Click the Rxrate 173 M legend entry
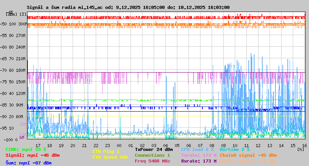 [x=199, y=161]
